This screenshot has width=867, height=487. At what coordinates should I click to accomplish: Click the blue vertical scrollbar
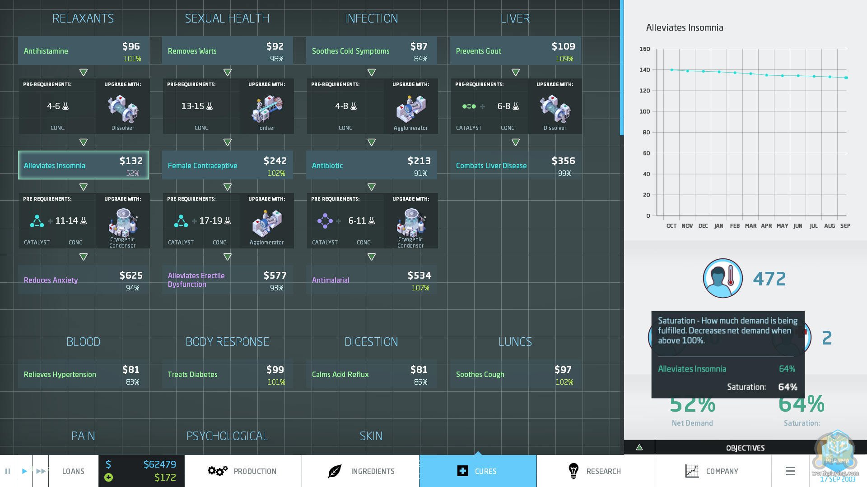622,68
